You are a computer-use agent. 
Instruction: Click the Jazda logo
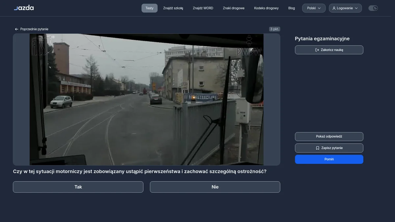(24, 8)
